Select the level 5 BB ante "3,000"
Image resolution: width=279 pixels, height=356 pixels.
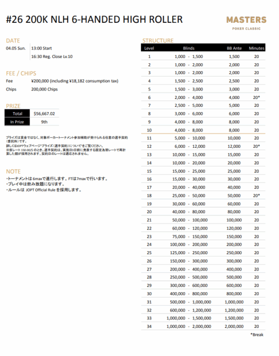click(x=234, y=89)
